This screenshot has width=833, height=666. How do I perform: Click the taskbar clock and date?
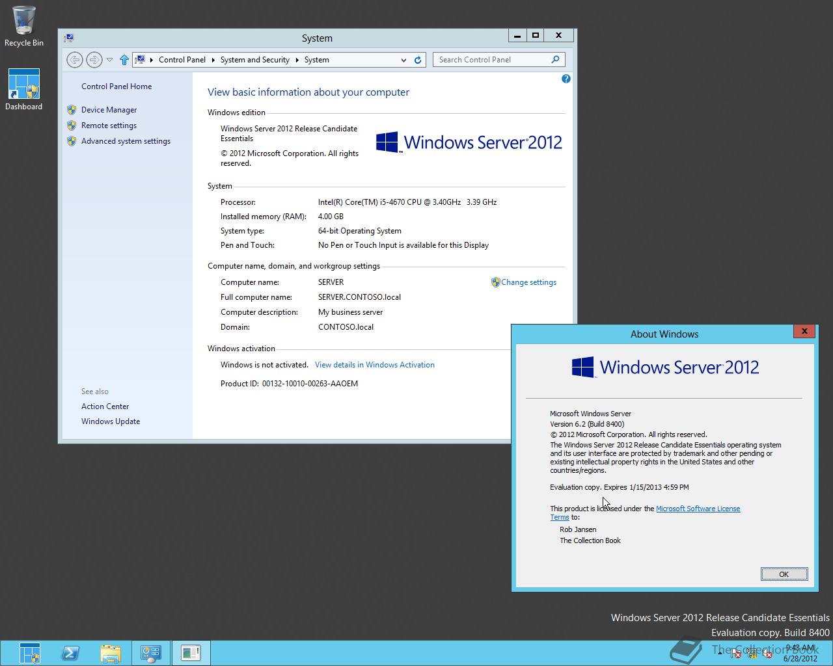tap(800, 653)
